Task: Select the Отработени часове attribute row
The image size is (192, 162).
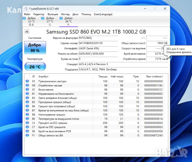Action: 94,85
